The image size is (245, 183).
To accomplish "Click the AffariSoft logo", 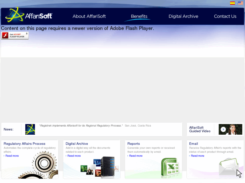I will click(29, 15).
